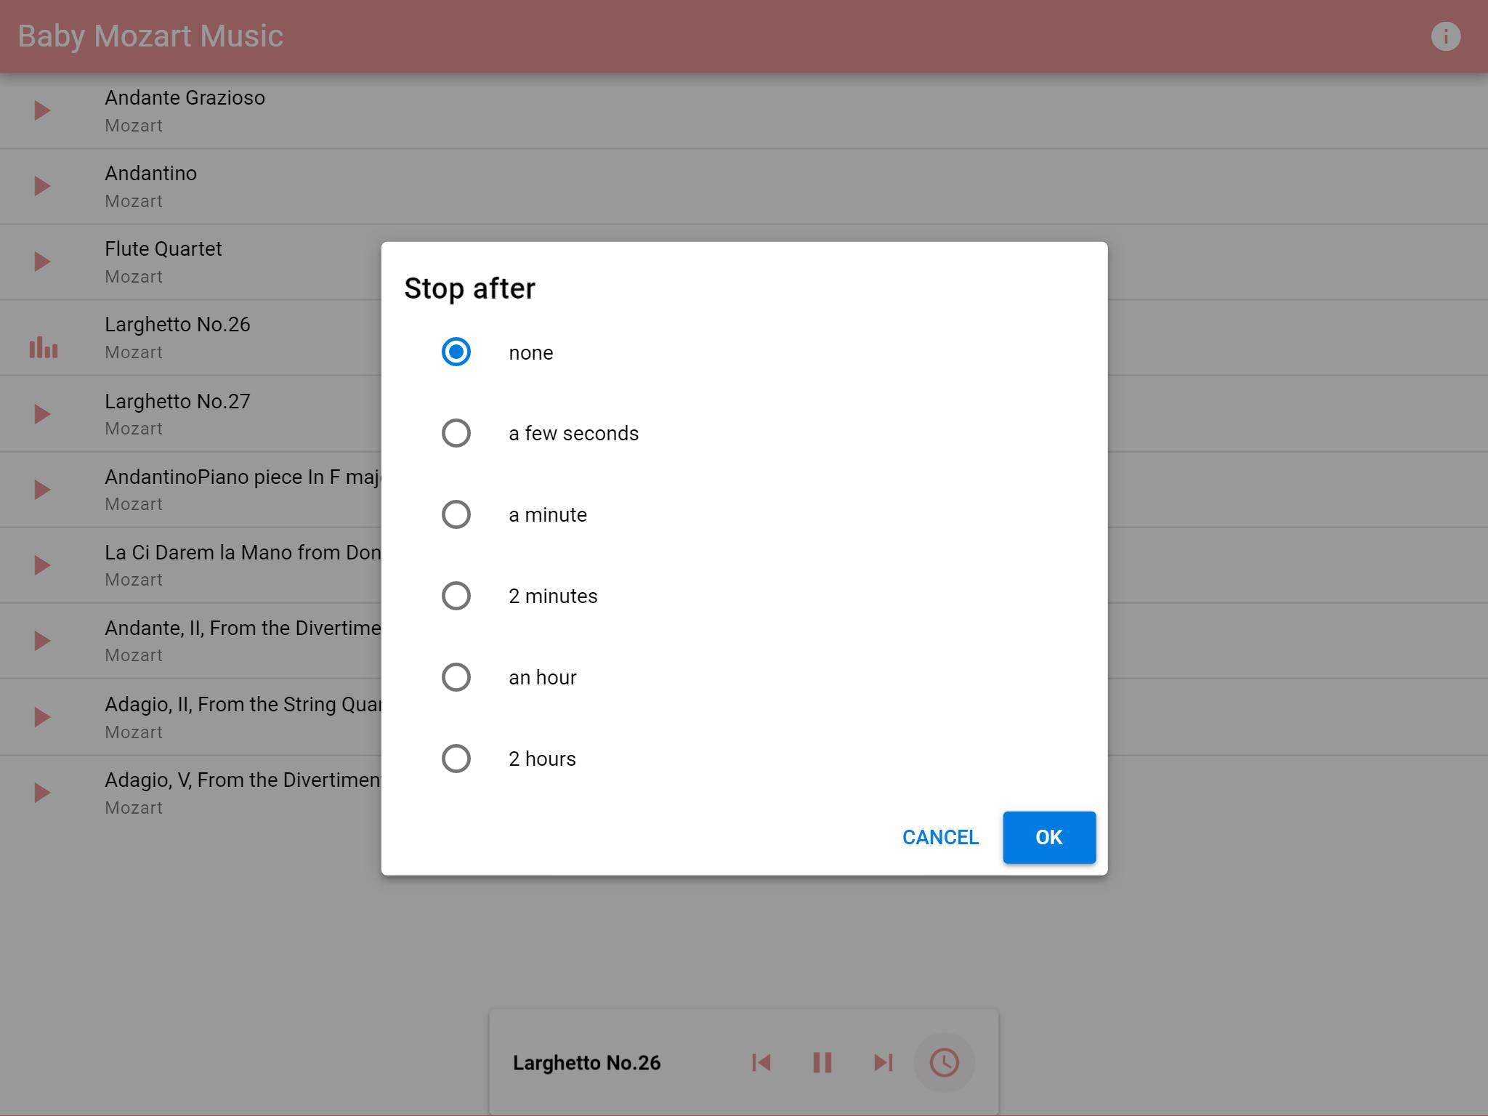
Task: Play Larghetto No.27 track
Action: 42,414
